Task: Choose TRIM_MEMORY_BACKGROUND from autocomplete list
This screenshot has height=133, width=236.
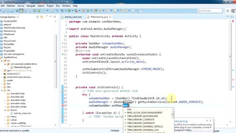Action: coord(142,116)
